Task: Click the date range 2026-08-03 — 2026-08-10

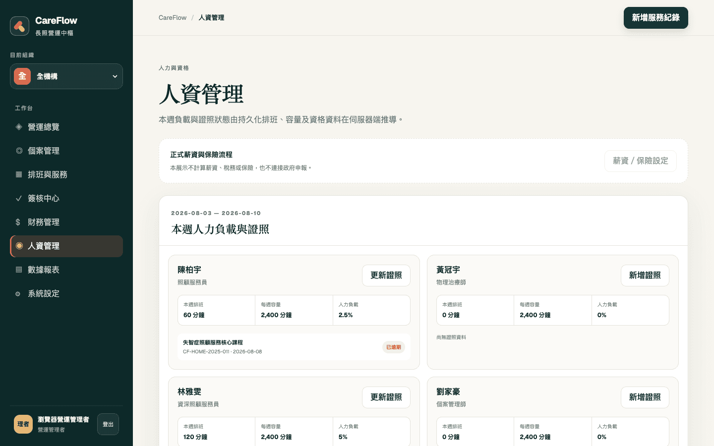Action: pyautogui.click(x=216, y=213)
